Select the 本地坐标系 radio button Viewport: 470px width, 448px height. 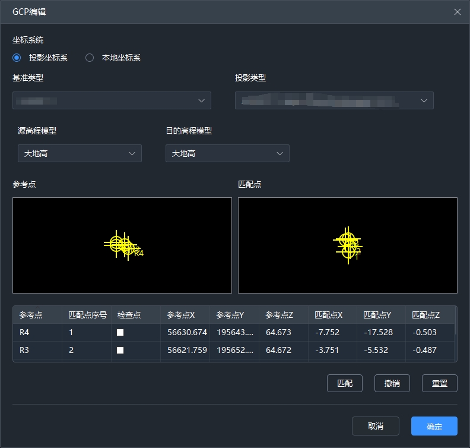tap(90, 58)
